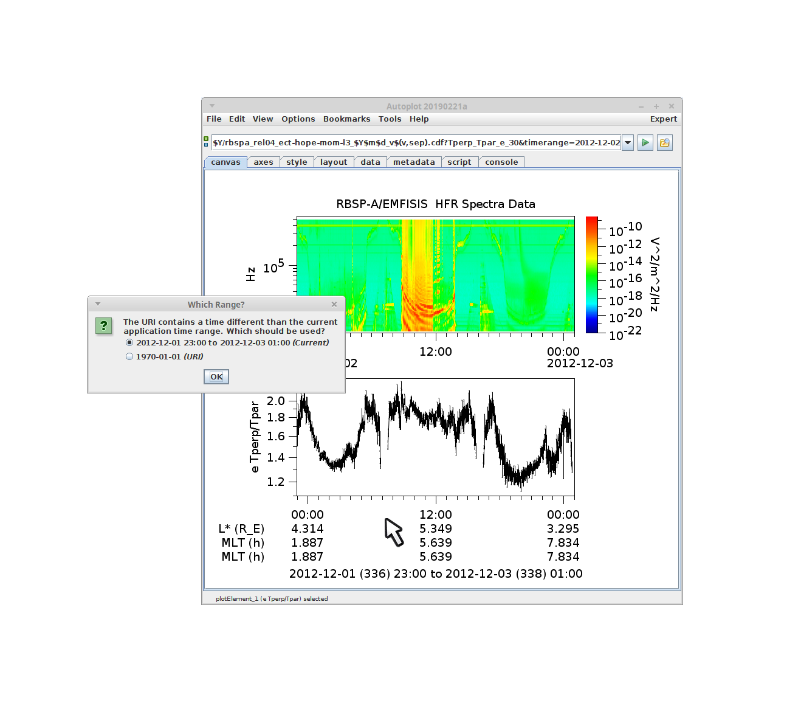Switch to the script tab
Viewport: 801px width, 703px height.
pyautogui.click(x=459, y=162)
